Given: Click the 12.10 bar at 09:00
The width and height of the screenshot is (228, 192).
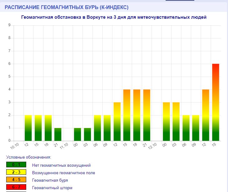Looking at the screenshot, I should (196, 128).
